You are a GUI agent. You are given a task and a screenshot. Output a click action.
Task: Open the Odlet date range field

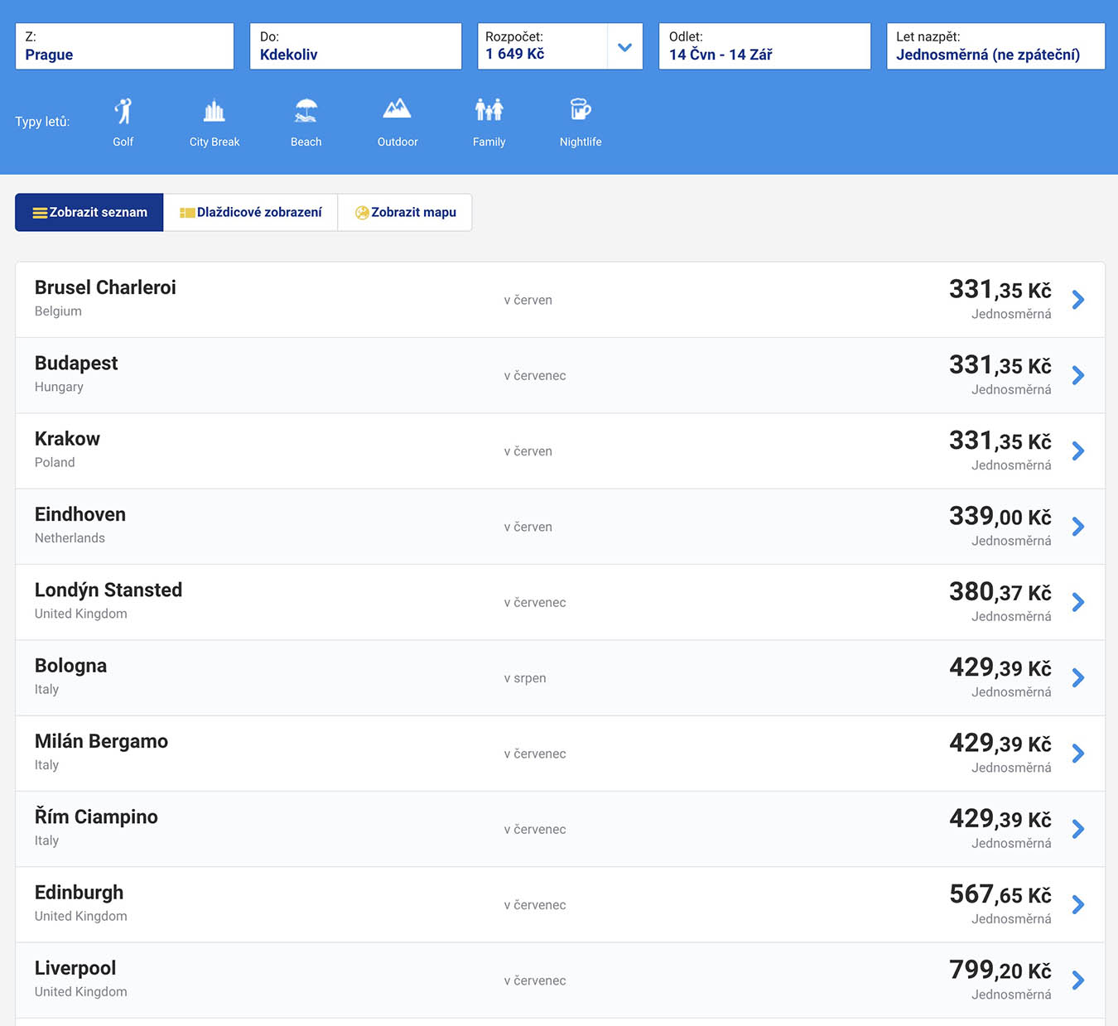point(765,46)
